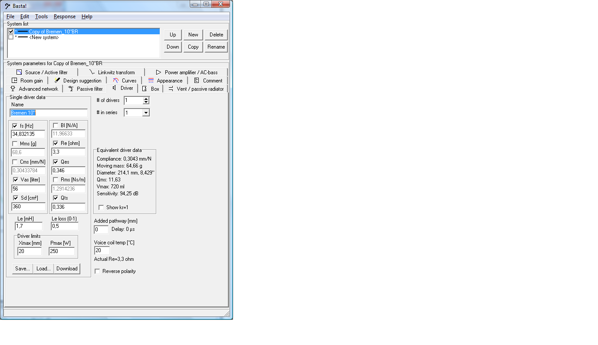Switch to the Curves tab
598x345 pixels.
point(125,81)
